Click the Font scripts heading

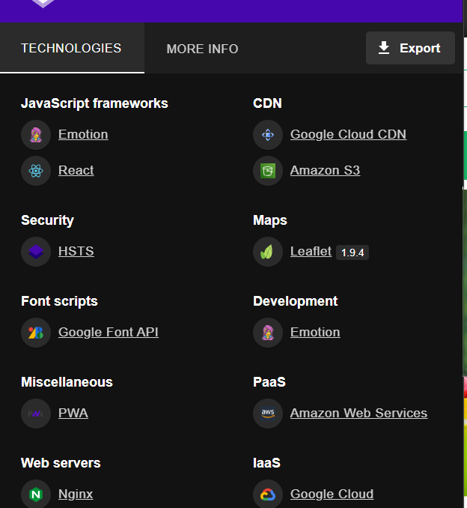point(59,301)
